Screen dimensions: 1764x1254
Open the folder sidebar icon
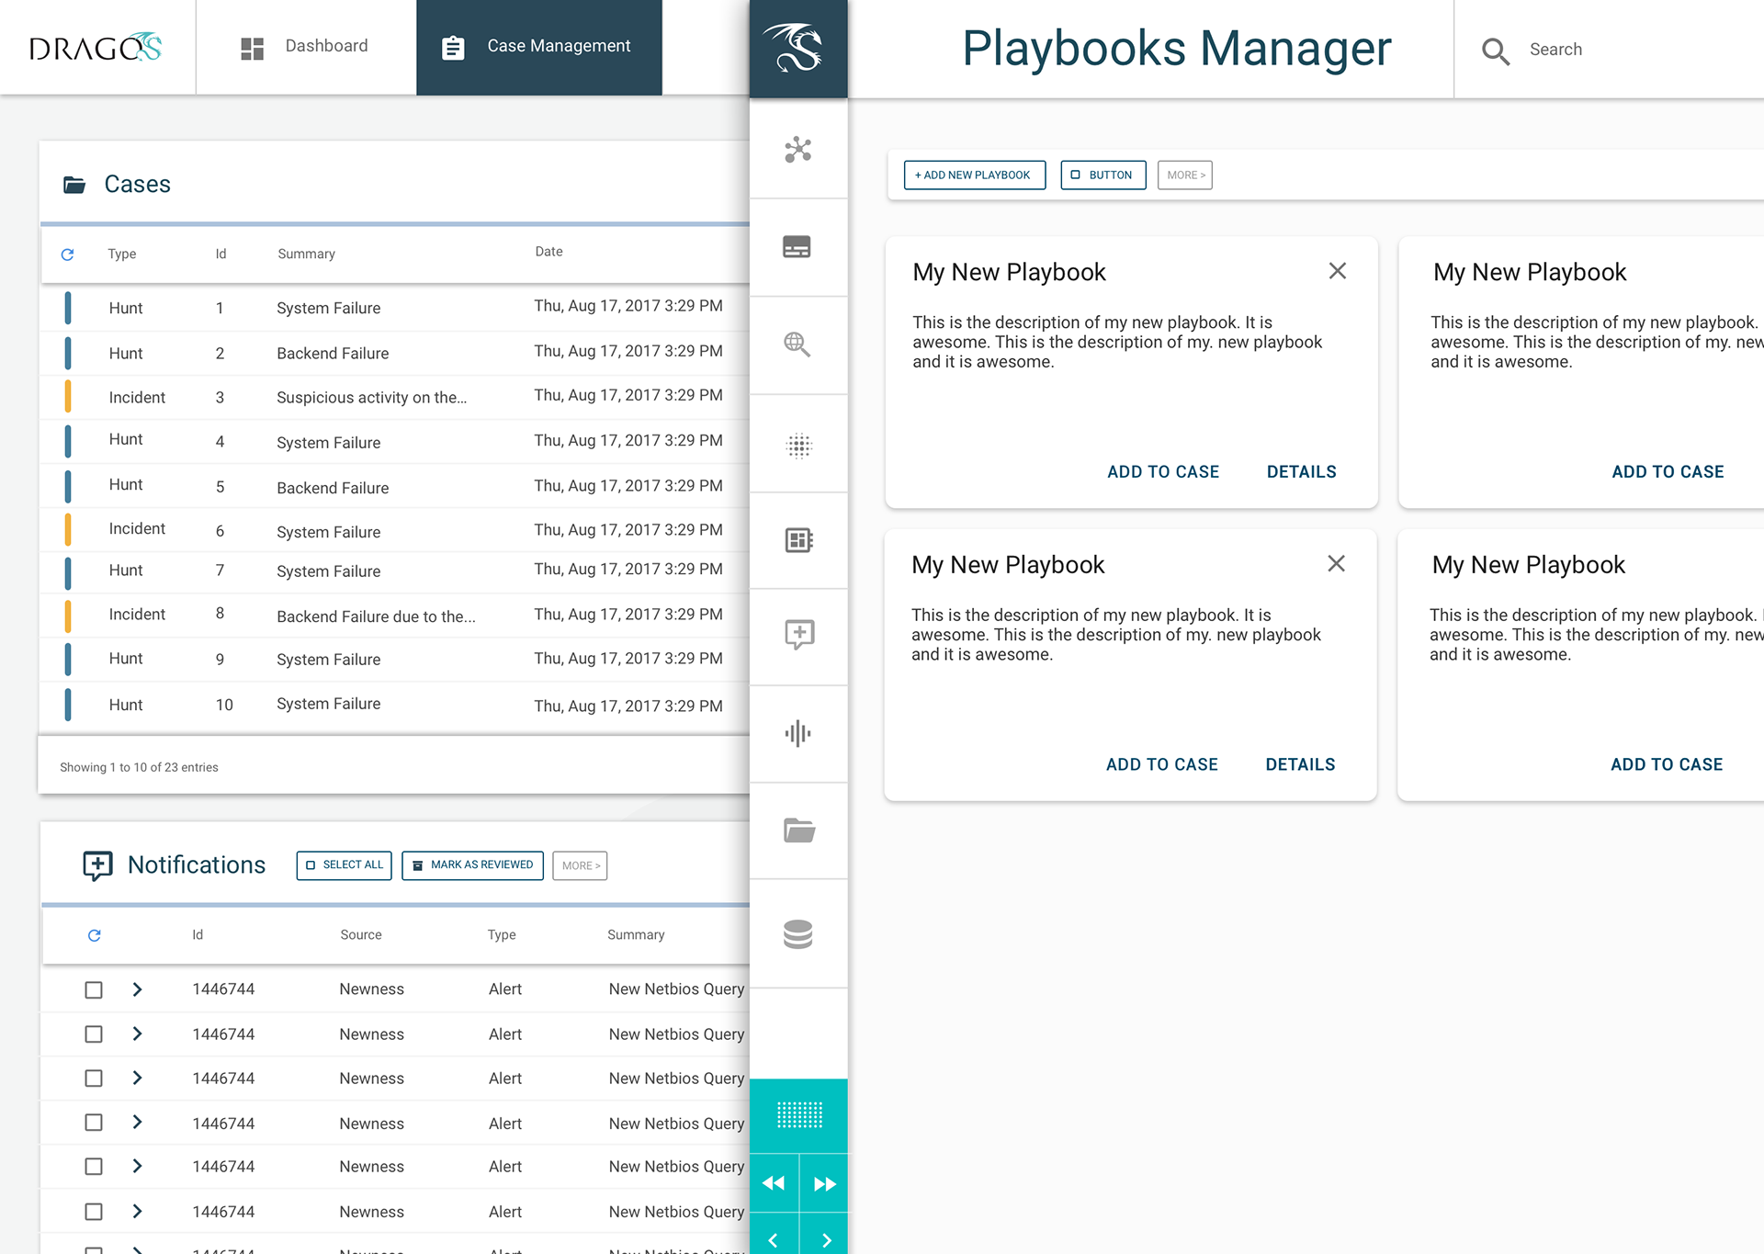pos(799,830)
